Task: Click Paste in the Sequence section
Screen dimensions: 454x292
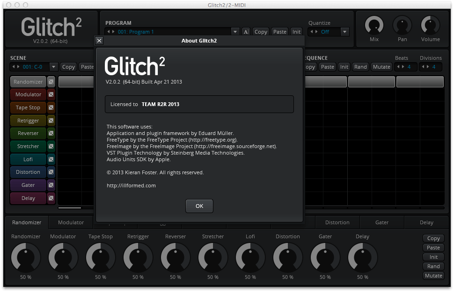Action: click(328, 67)
